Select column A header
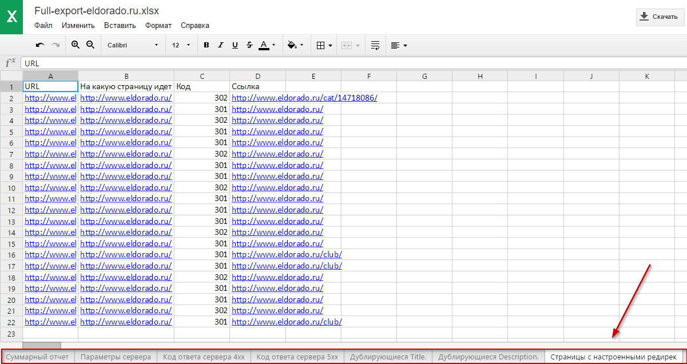This screenshot has height=364, width=687. [50, 76]
